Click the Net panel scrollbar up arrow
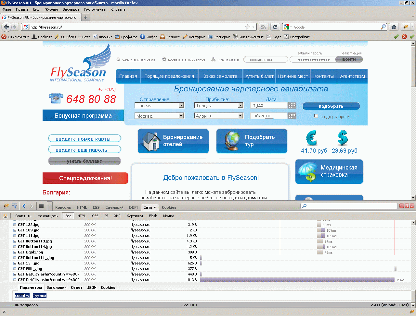The height and width of the screenshot is (316, 416). click(413, 223)
